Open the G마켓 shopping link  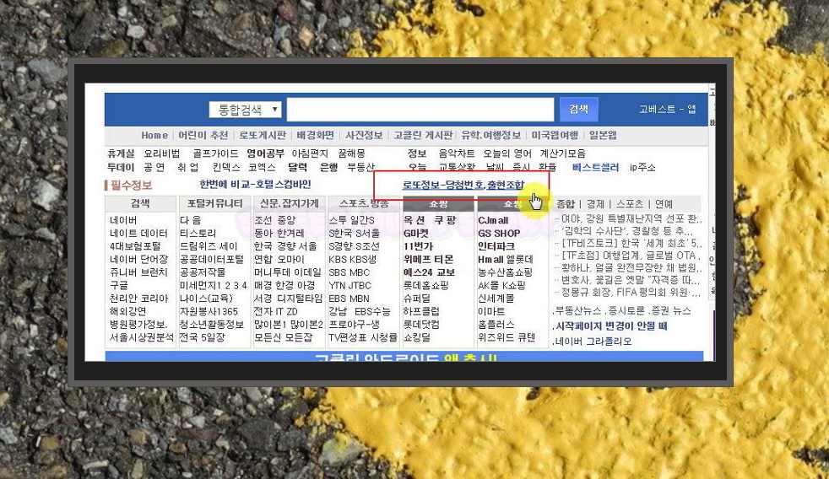coord(415,234)
